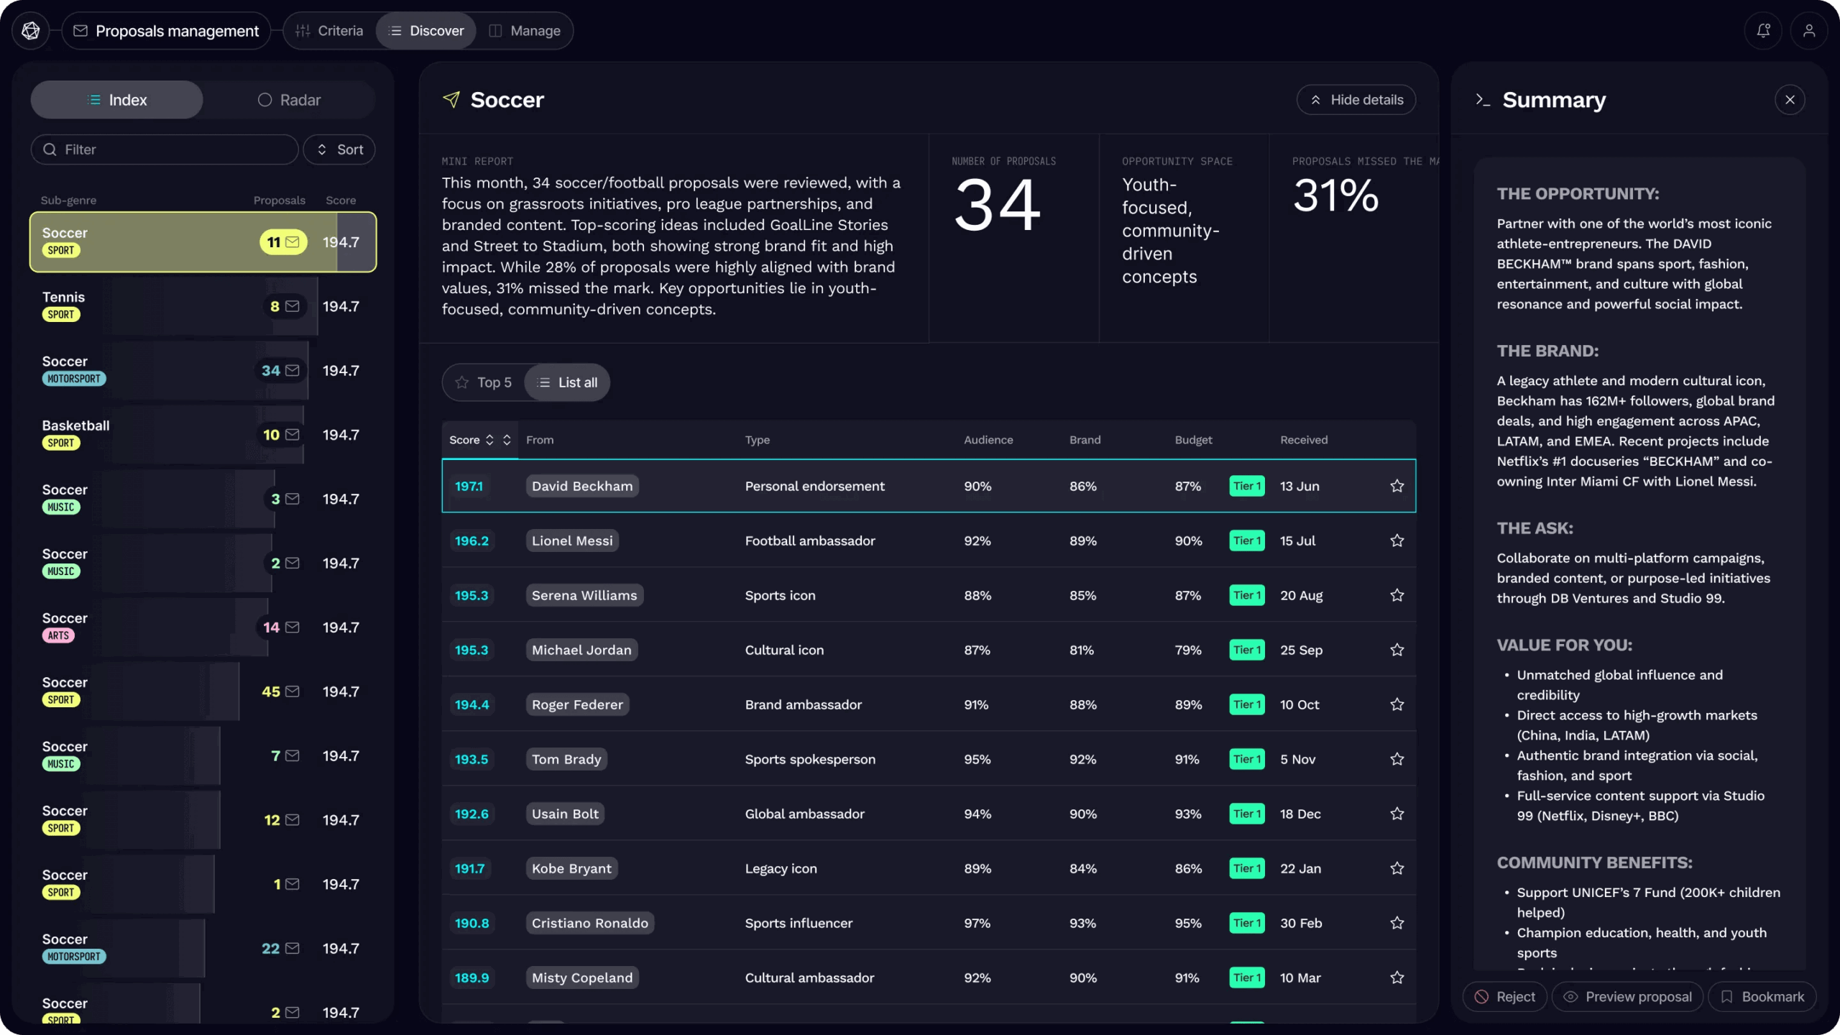Open the notifications bell icon
Viewport: 1840px width, 1035px height.
[1763, 31]
